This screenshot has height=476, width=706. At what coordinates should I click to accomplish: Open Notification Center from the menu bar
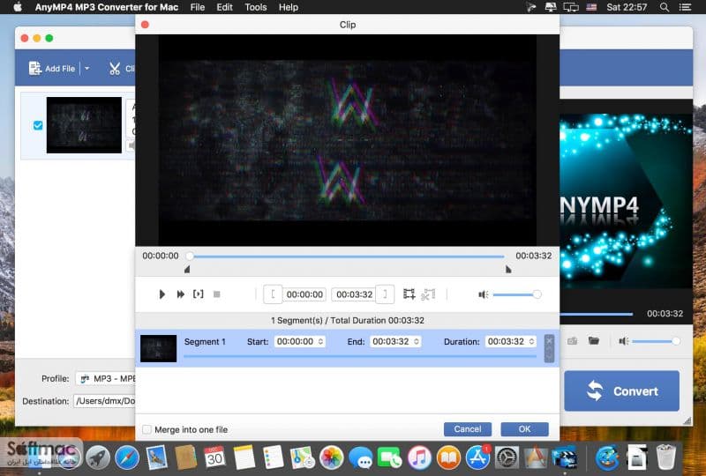(x=686, y=7)
